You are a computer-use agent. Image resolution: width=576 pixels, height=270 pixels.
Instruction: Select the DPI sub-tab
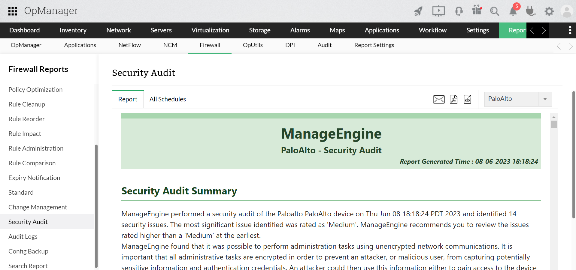(290, 45)
